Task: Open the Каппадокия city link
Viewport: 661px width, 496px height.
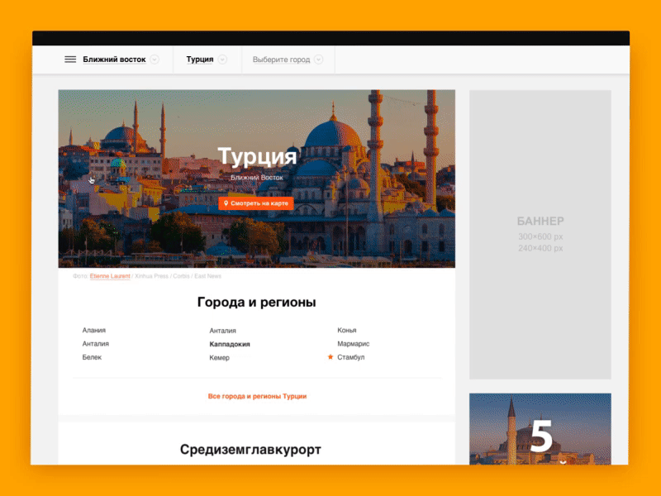Action: tap(230, 344)
